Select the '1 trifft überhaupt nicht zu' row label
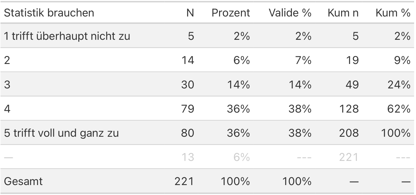416x195 pixels. coord(67,36)
